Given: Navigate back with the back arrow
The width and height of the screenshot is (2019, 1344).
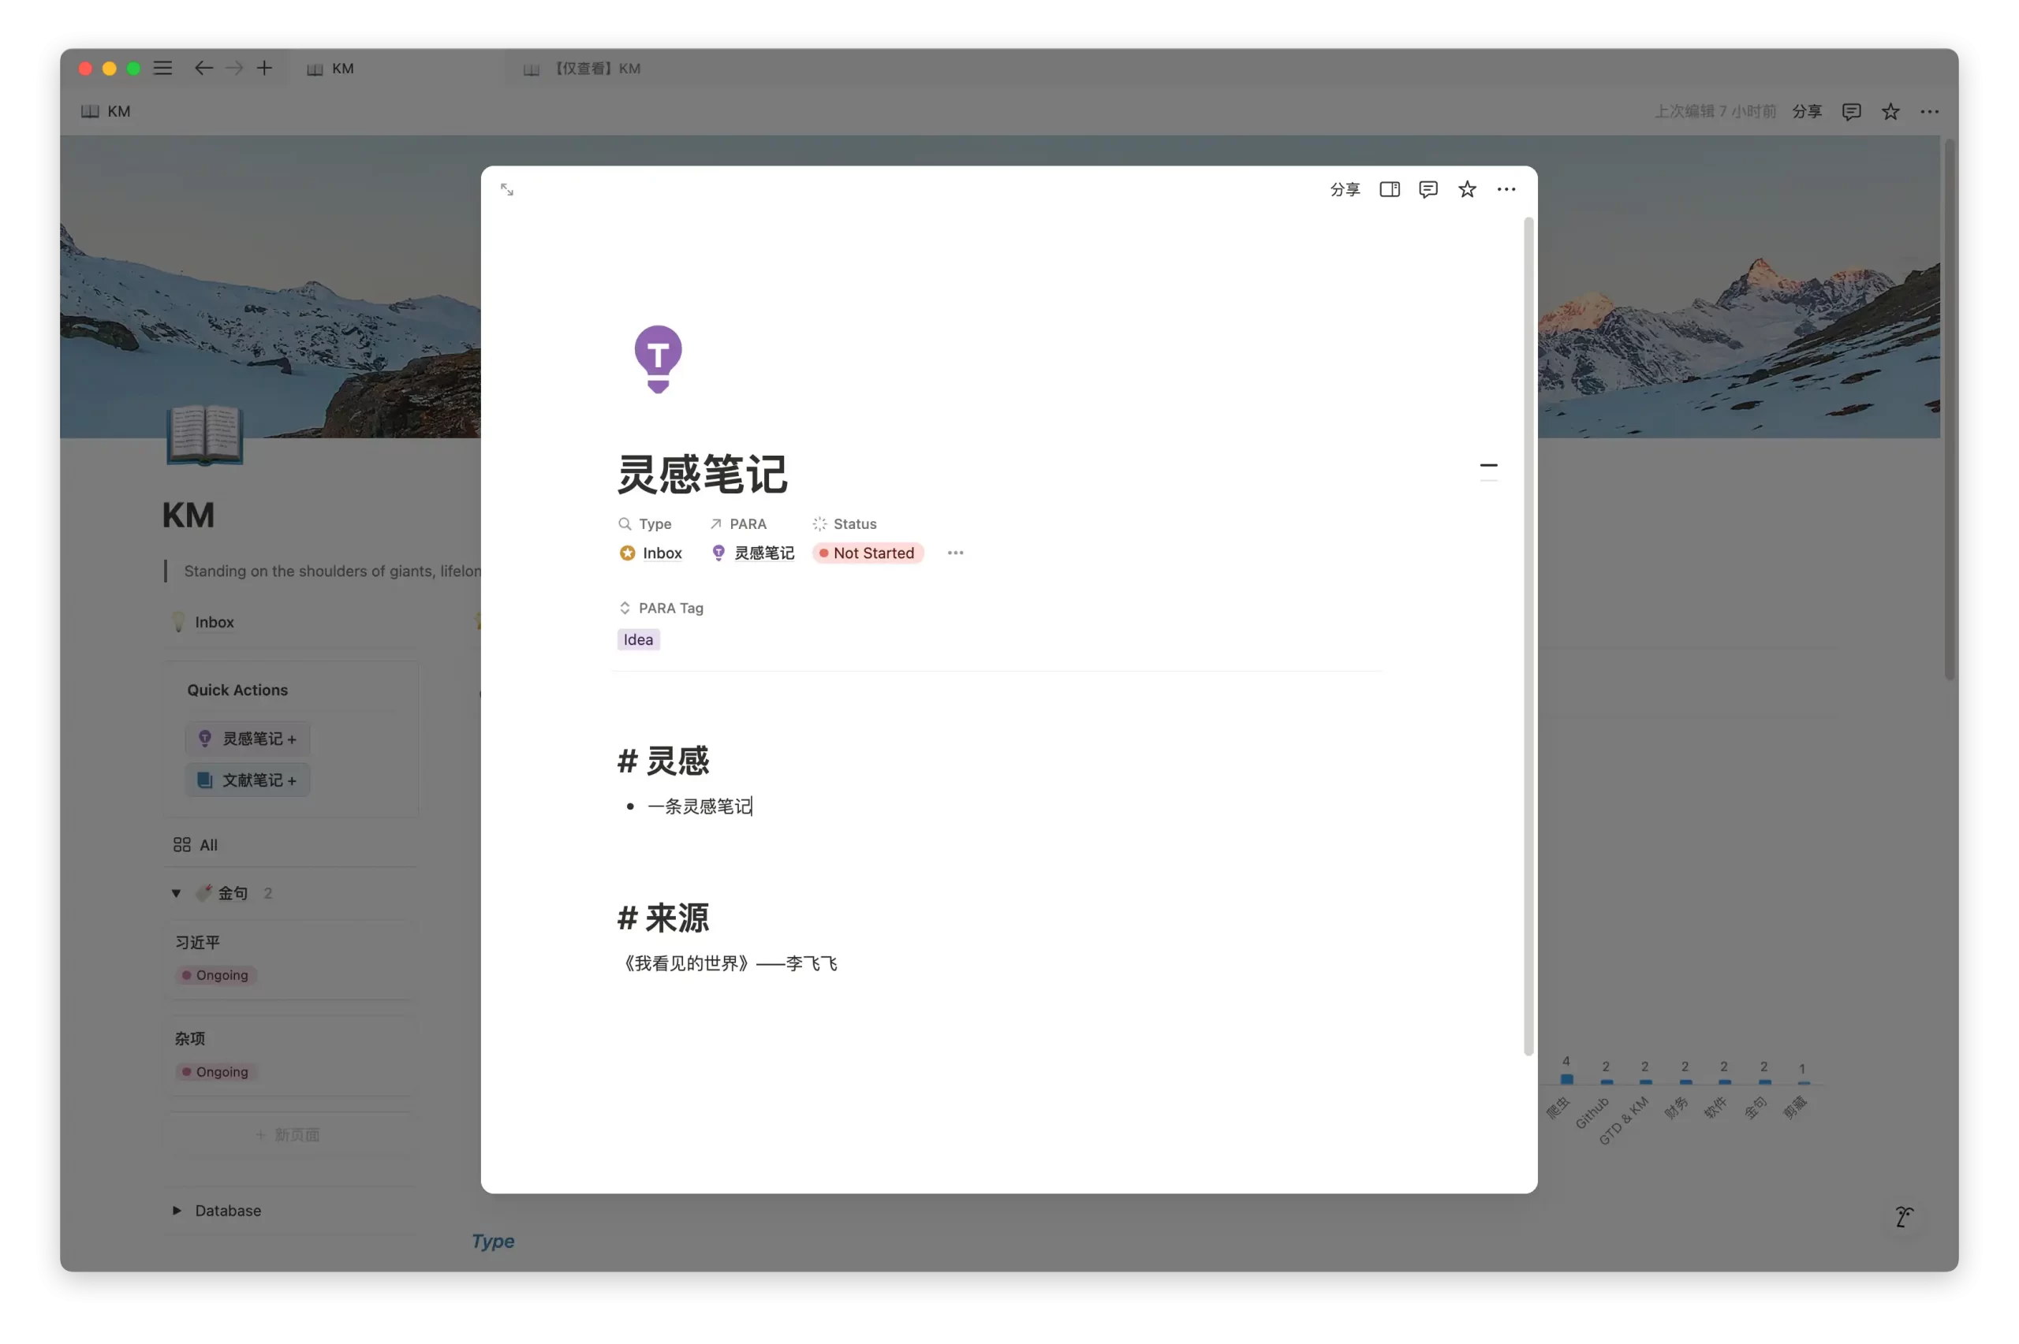Looking at the screenshot, I should point(204,68).
